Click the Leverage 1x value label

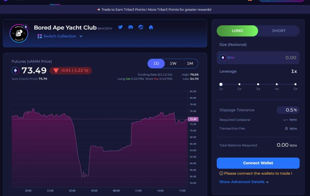tap(294, 72)
